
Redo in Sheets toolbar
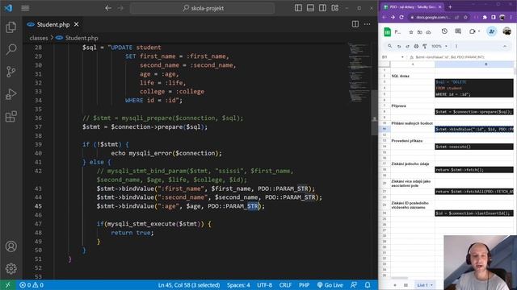(x=407, y=47)
